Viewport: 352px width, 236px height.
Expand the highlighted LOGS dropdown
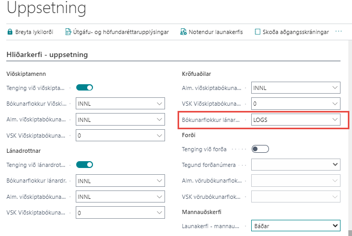click(x=335, y=120)
